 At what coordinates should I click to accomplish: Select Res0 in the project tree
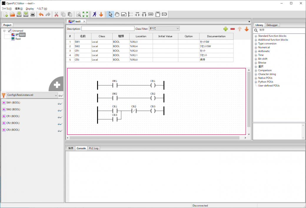pos(18,39)
